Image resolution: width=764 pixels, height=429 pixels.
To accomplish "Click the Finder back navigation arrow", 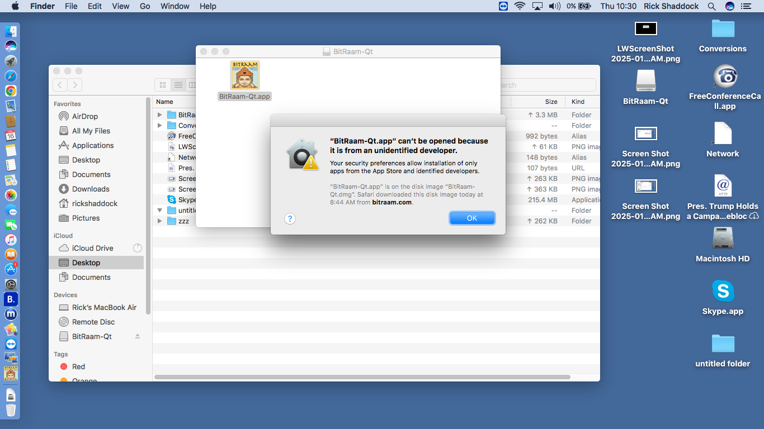I will click(60, 85).
